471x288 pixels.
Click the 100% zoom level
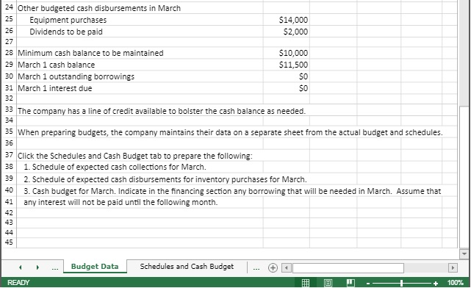(x=455, y=283)
